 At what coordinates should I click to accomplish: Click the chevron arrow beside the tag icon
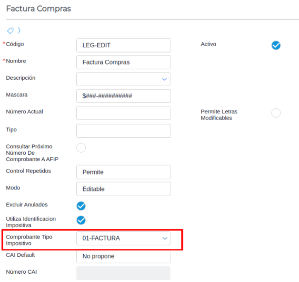click(x=19, y=30)
